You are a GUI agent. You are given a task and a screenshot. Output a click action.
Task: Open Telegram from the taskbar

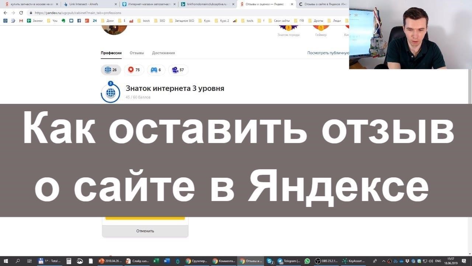(289, 261)
